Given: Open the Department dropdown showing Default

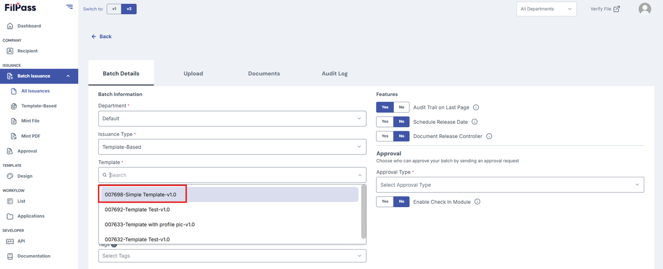Looking at the screenshot, I should pos(232,118).
